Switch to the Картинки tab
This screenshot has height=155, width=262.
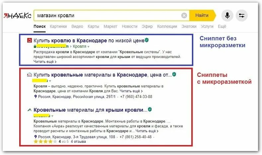(58, 26)
